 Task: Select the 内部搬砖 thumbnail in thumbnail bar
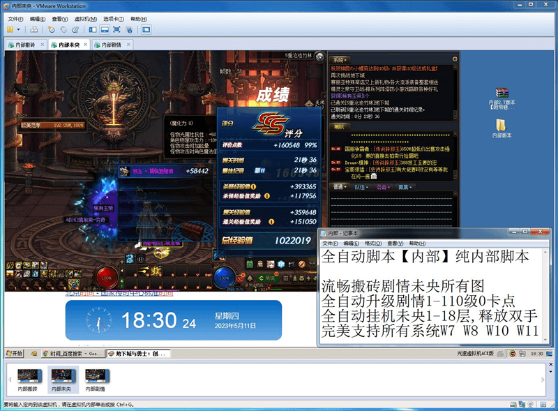click(28, 380)
